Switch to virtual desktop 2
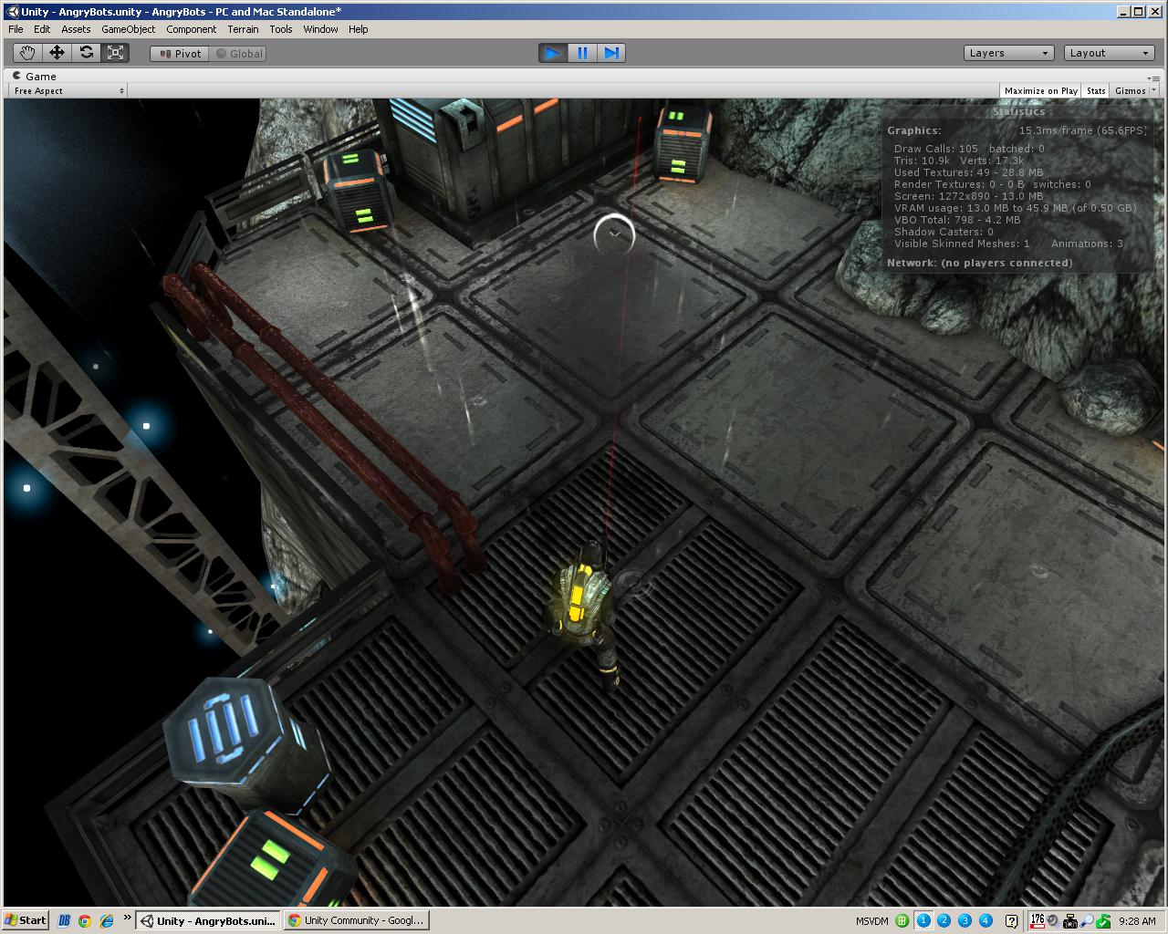 944,920
